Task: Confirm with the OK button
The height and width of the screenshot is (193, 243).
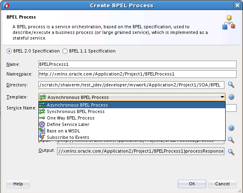Action: pos(192,184)
